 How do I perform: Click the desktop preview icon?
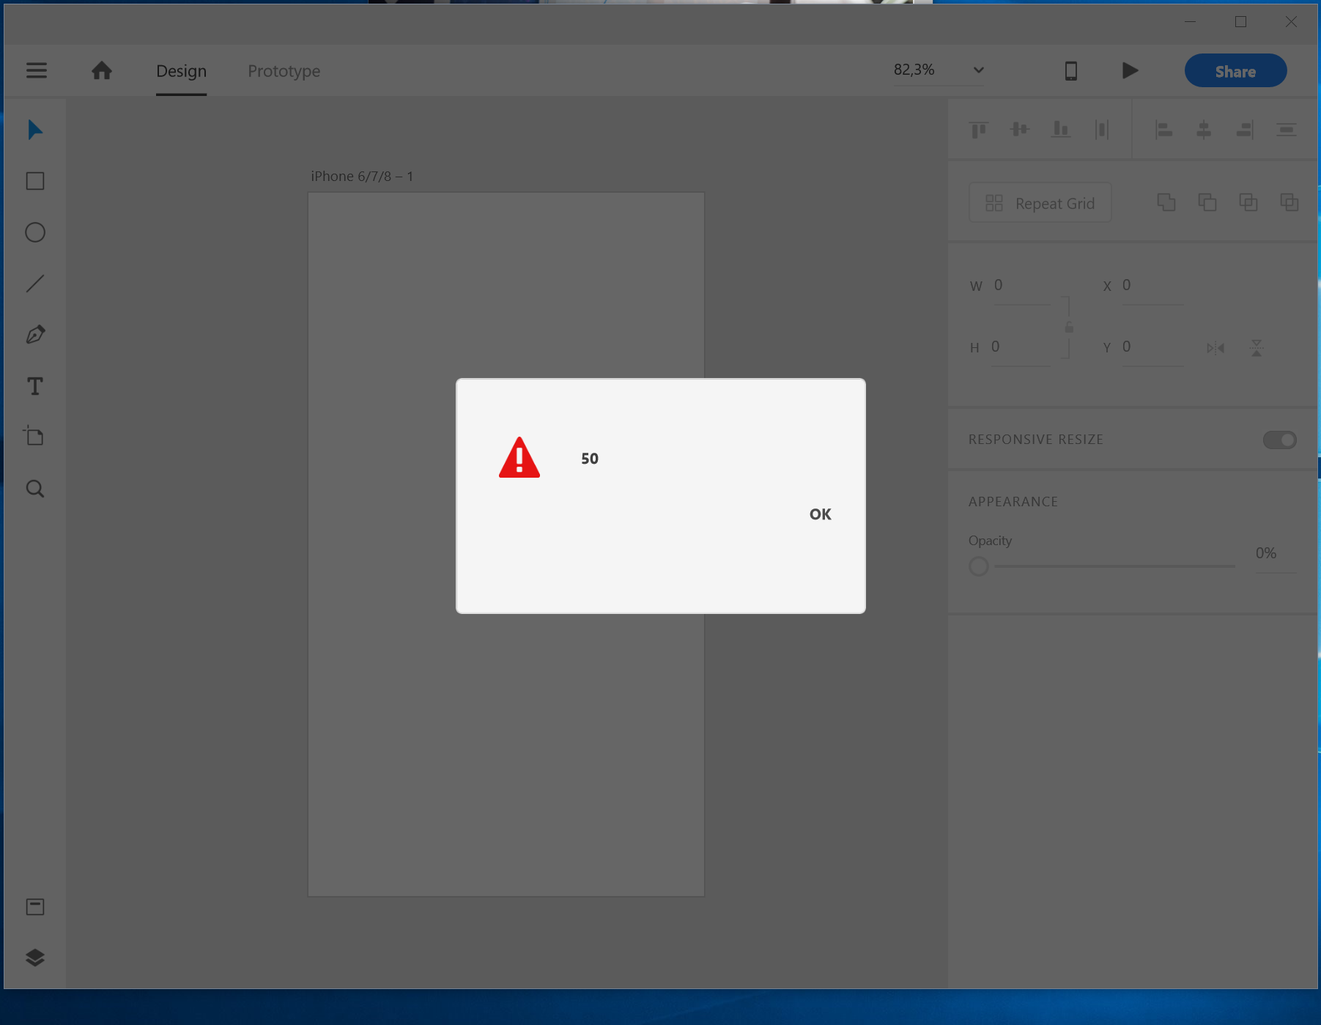coord(1071,70)
